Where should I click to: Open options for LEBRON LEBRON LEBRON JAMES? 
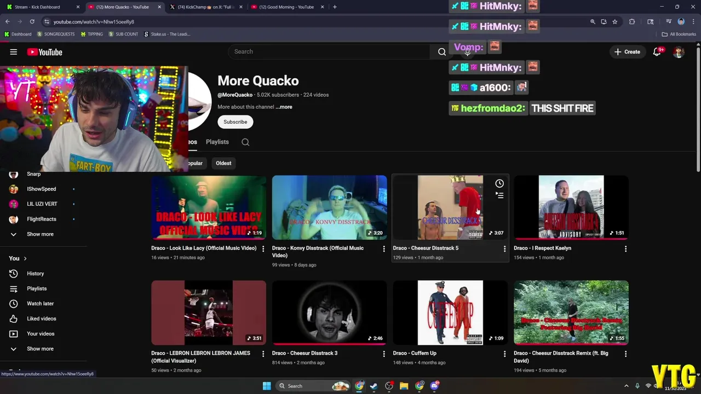263,354
